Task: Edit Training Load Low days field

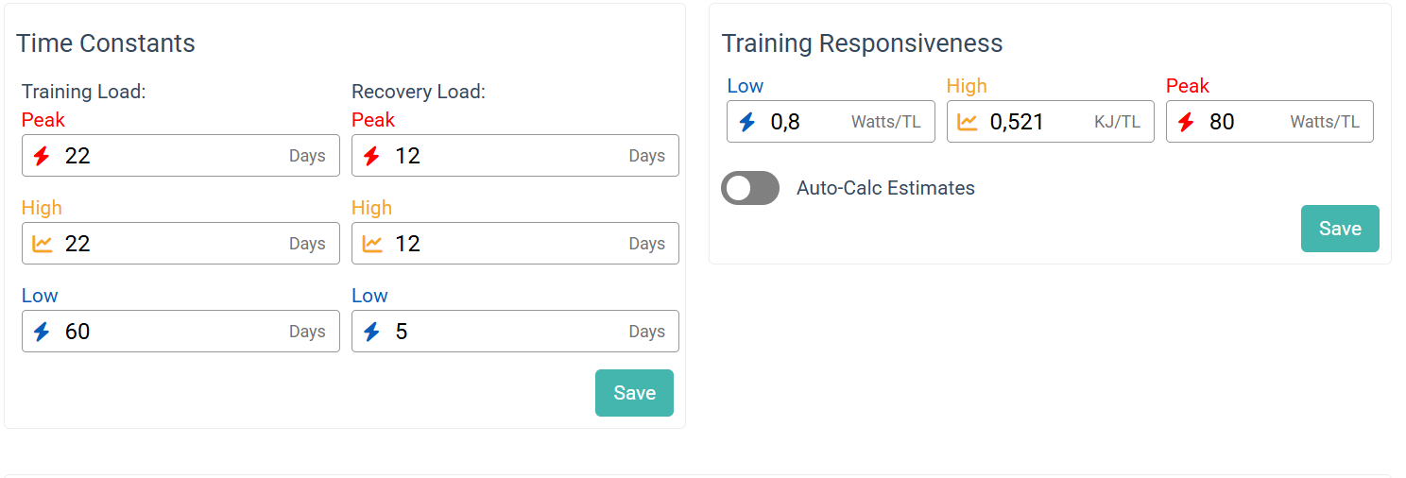Action: tap(170, 332)
